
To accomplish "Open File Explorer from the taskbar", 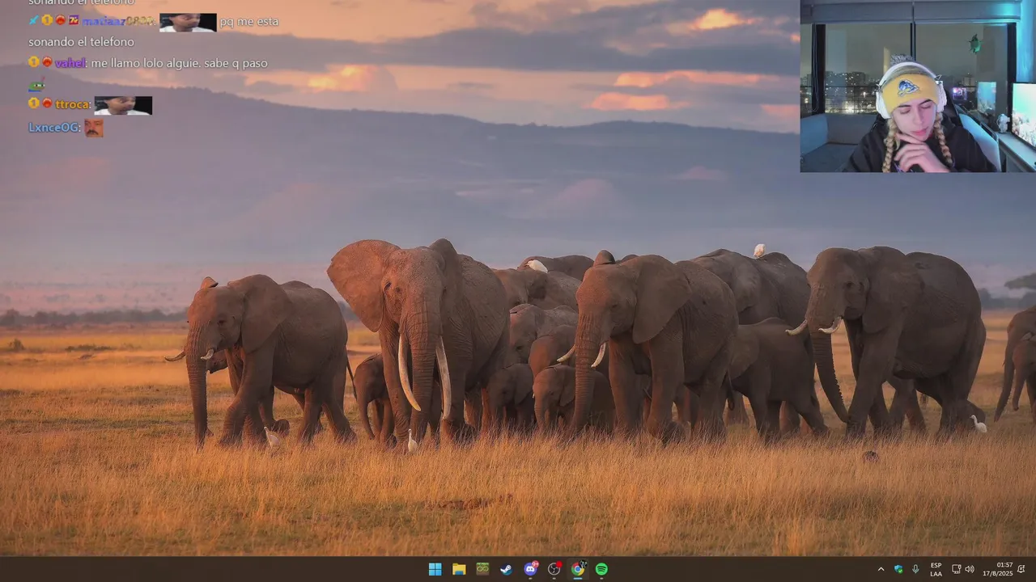I will 459,569.
